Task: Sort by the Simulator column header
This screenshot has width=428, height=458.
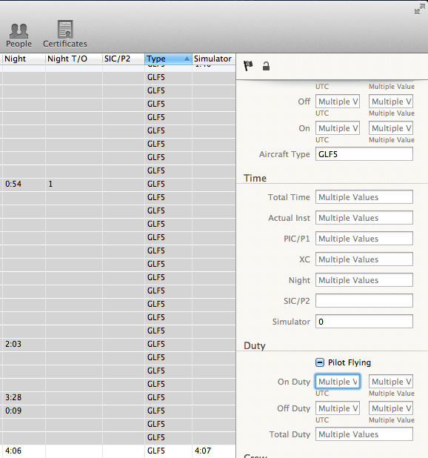Action: point(213,59)
